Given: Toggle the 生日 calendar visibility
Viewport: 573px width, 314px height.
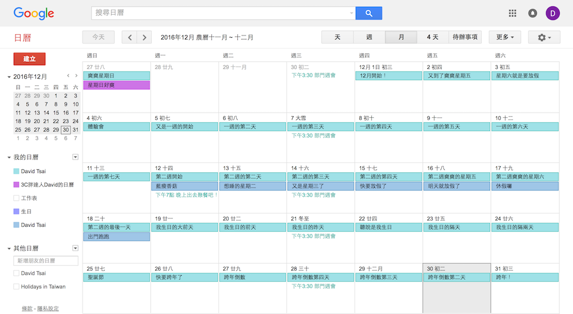Looking at the screenshot, I should click(16, 212).
